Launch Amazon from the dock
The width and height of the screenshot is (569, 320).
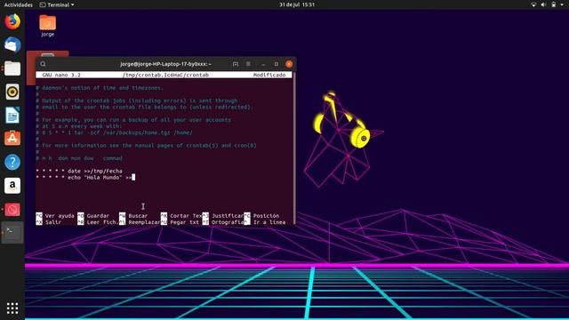click(12, 186)
